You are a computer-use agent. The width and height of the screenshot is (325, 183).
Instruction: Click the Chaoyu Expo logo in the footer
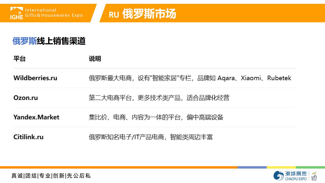tap(290, 176)
